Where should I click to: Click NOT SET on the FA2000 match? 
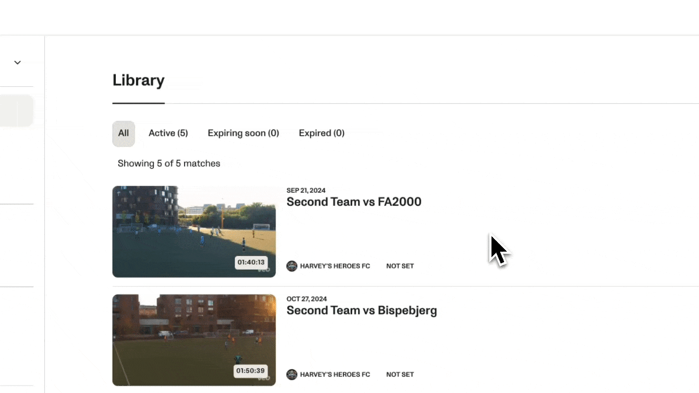[400, 266]
